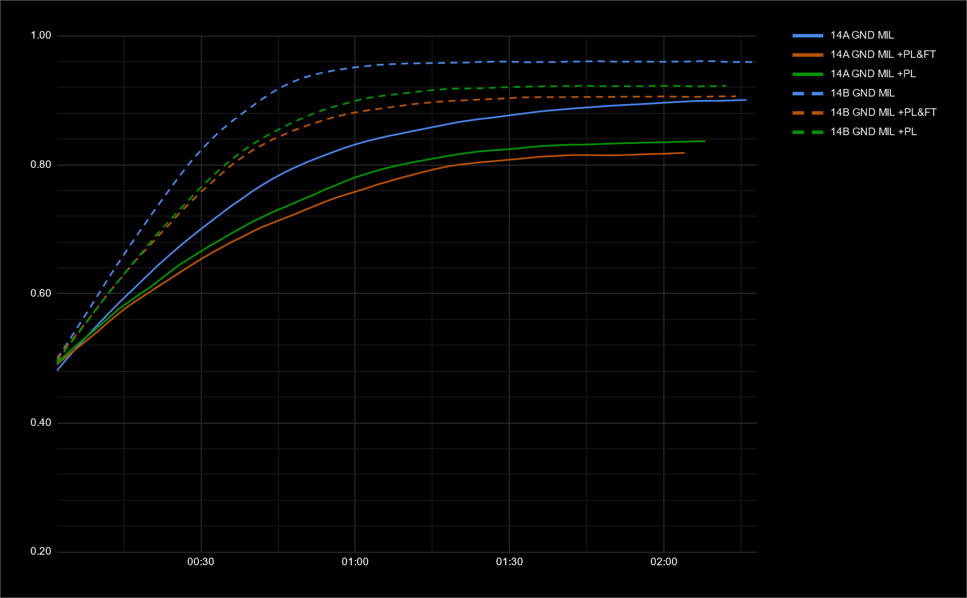Select solid orange swatch for 14A +PL&FT
Image resolution: width=967 pixels, height=598 pixels.
(808, 55)
